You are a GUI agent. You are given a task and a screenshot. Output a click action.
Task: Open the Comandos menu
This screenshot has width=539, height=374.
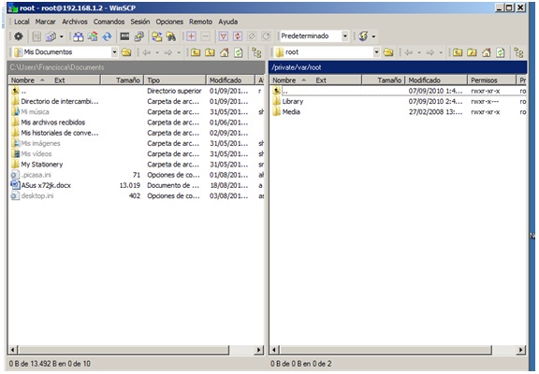point(109,22)
